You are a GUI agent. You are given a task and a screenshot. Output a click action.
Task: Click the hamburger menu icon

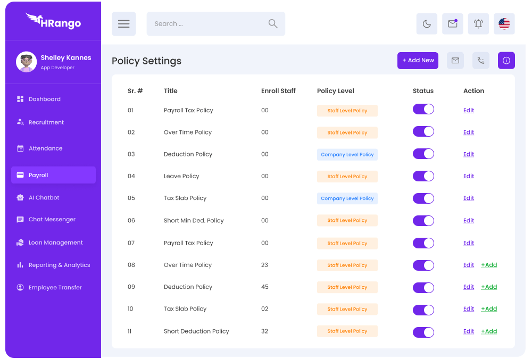[123, 24]
